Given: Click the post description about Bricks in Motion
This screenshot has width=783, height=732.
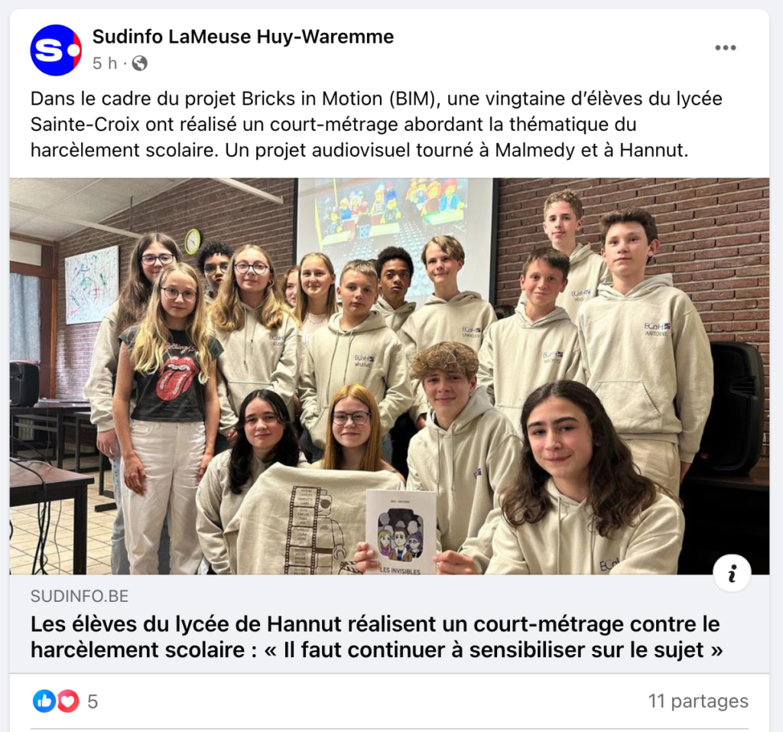Looking at the screenshot, I should tap(376, 125).
